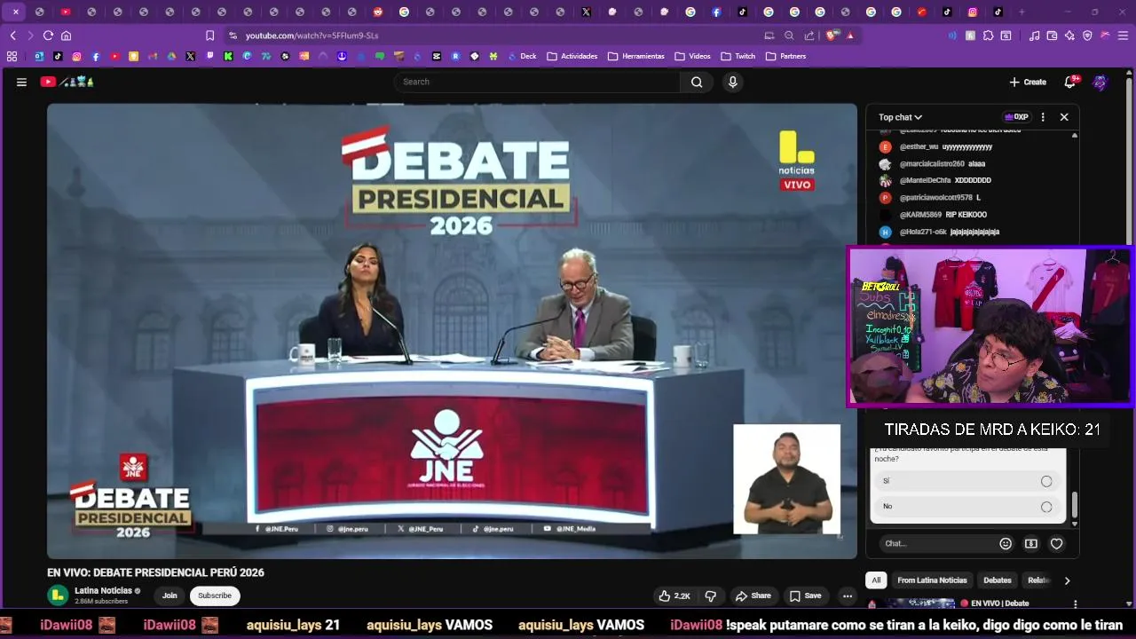Click the debate video player
Screen dimensions: 1136x639
tap(452, 330)
